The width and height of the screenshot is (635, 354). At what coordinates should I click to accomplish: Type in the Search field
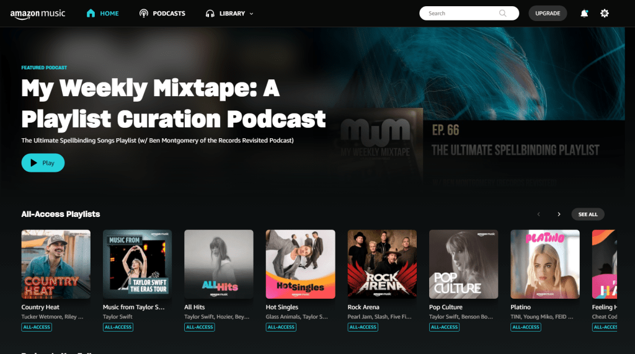click(x=462, y=13)
